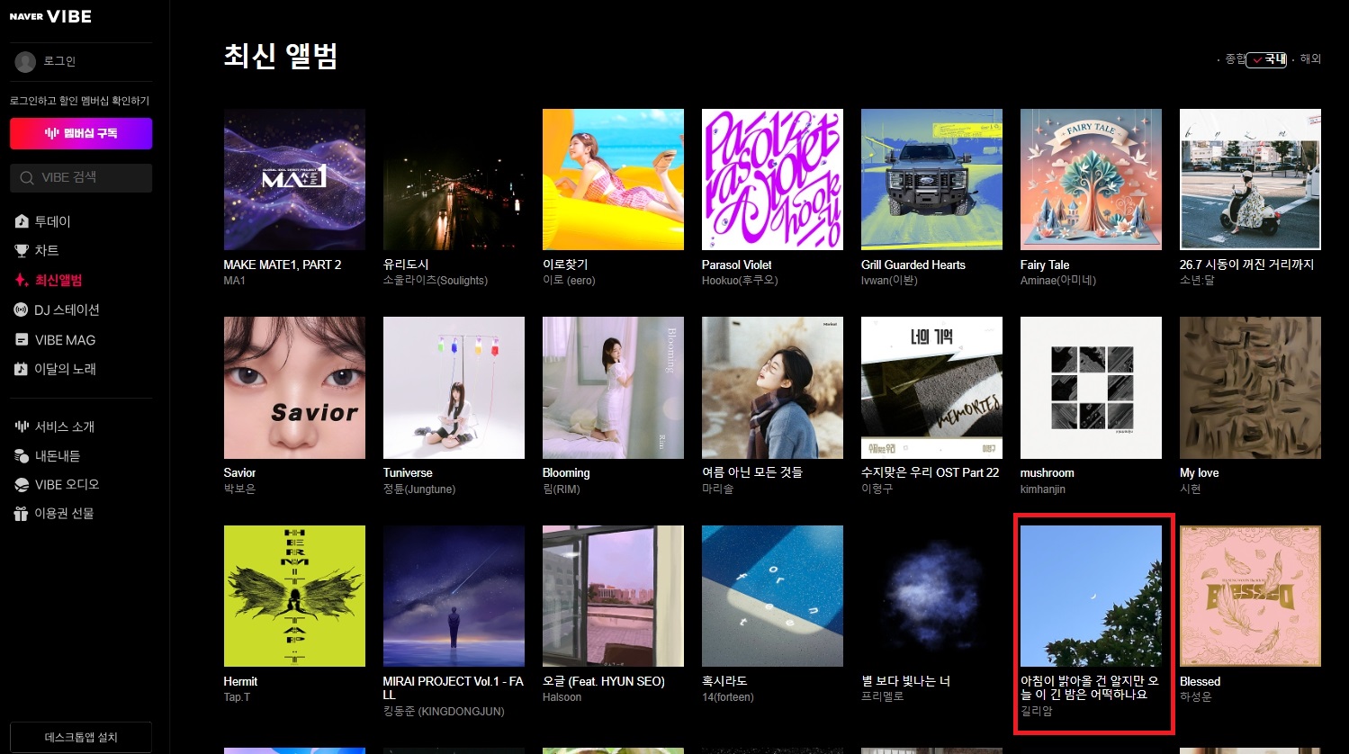The image size is (1349, 754).
Task: Open Grill Guarded Hearts album cover
Action: tap(931, 180)
